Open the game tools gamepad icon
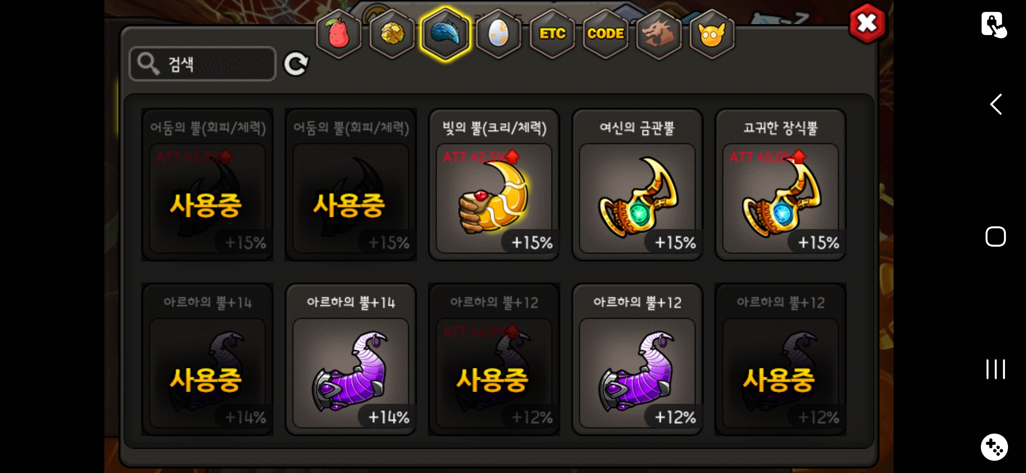 (x=994, y=447)
